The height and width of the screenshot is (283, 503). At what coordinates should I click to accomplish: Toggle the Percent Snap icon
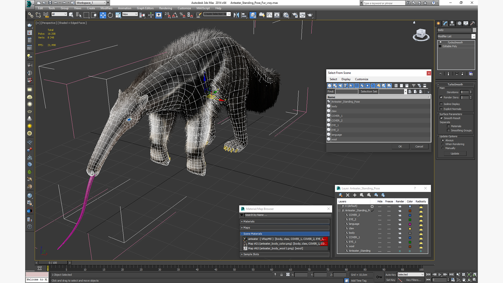183,15
